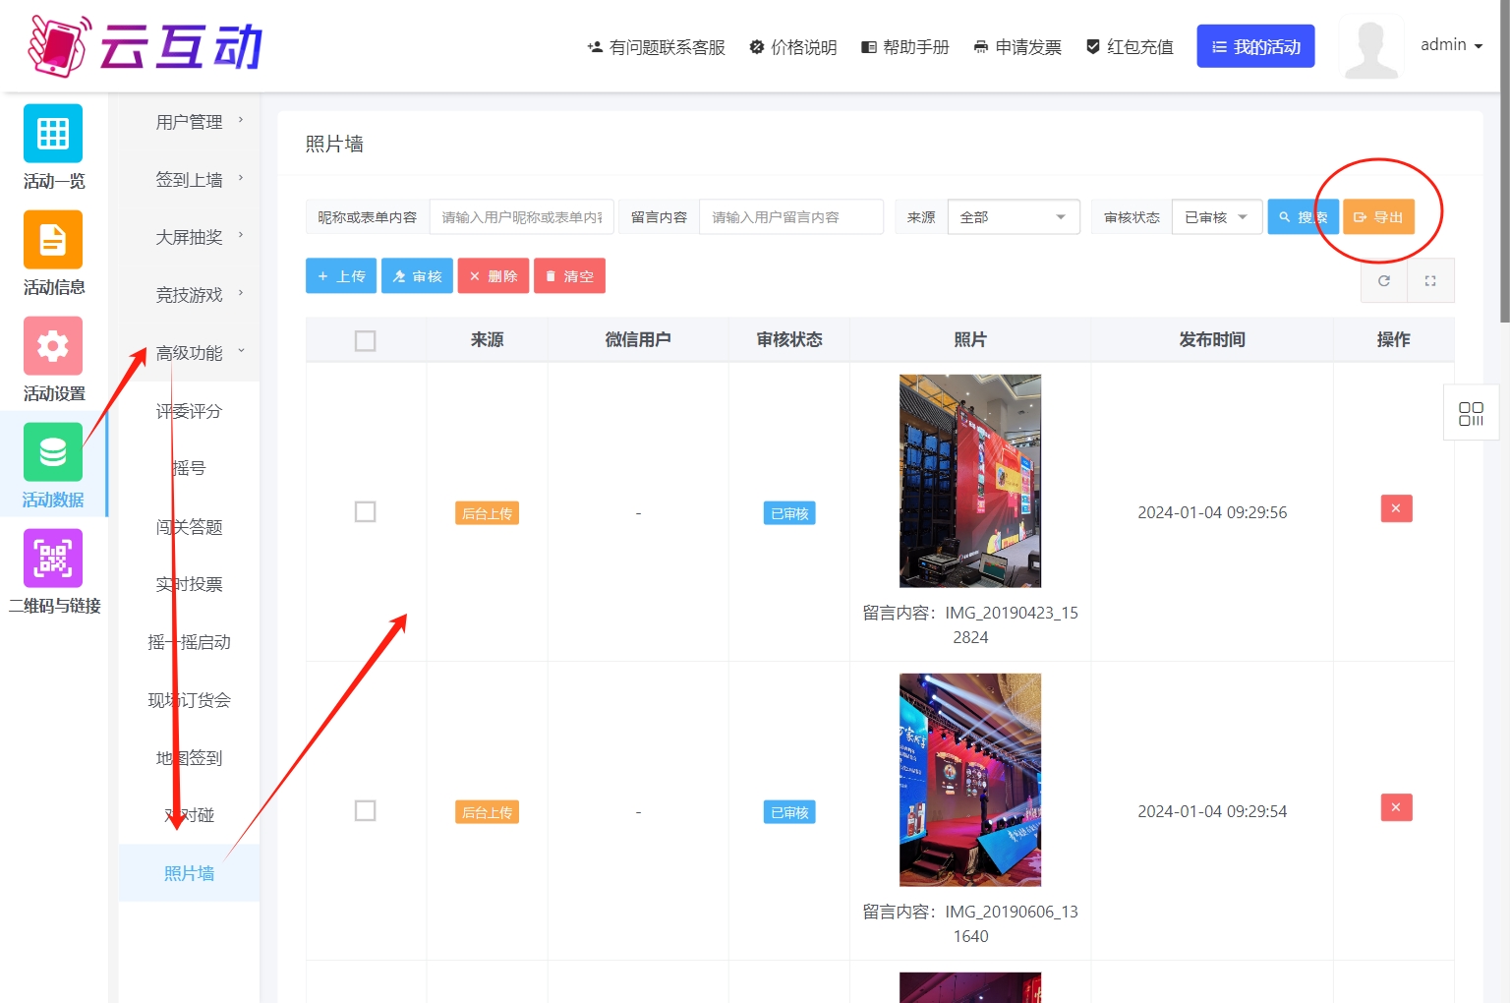The width and height of the screenshot is (1510, 1003).
Task: Click the refresh icon above the table
Action: (1384, 281)
